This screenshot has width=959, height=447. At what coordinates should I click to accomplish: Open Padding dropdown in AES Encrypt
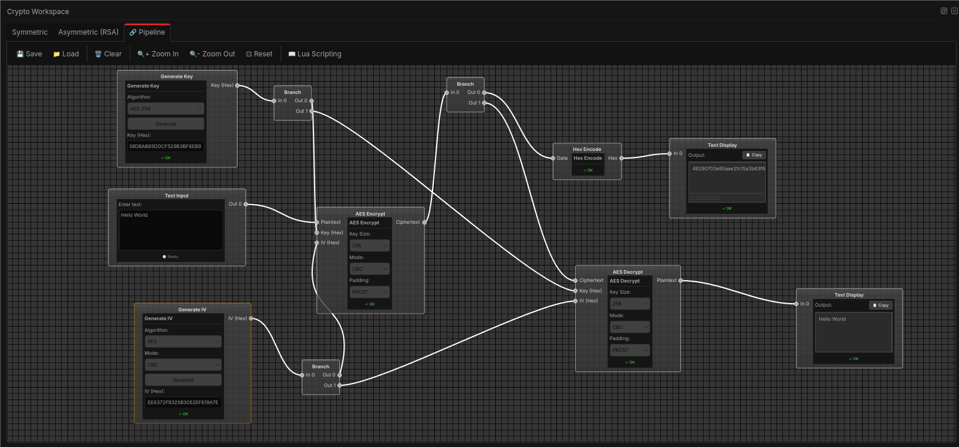click(370, 292)
